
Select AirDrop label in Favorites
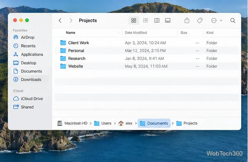click(x=28, y=37)
